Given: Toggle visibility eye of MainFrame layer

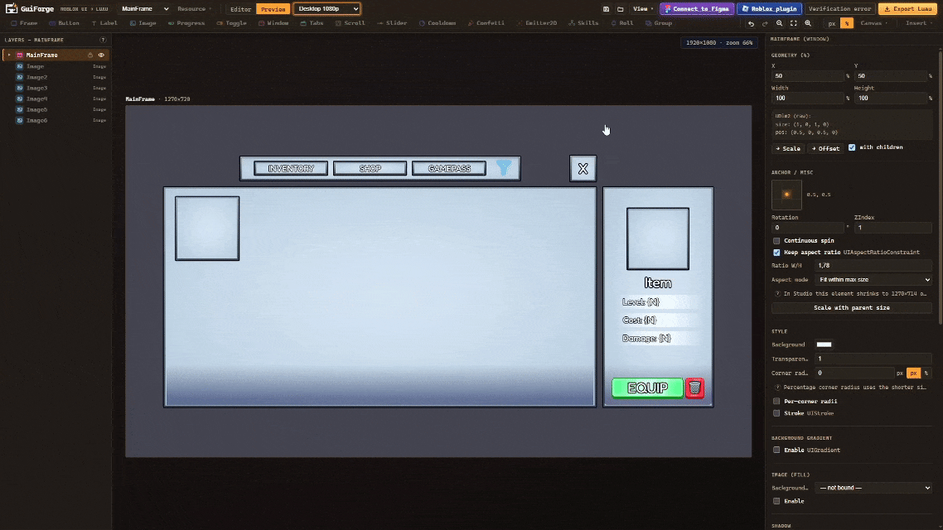Looking at the screenshot, I should 101,55.
